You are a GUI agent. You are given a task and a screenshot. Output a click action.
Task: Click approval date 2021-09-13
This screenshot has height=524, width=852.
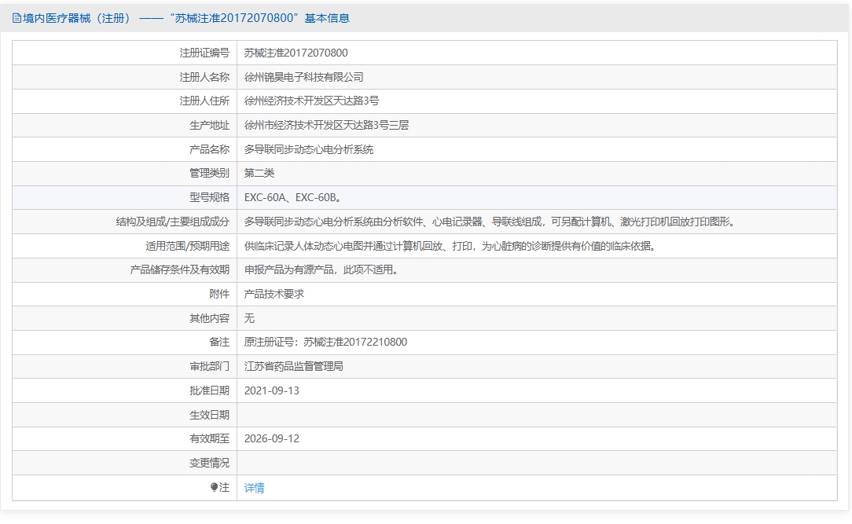pos(272,391)
